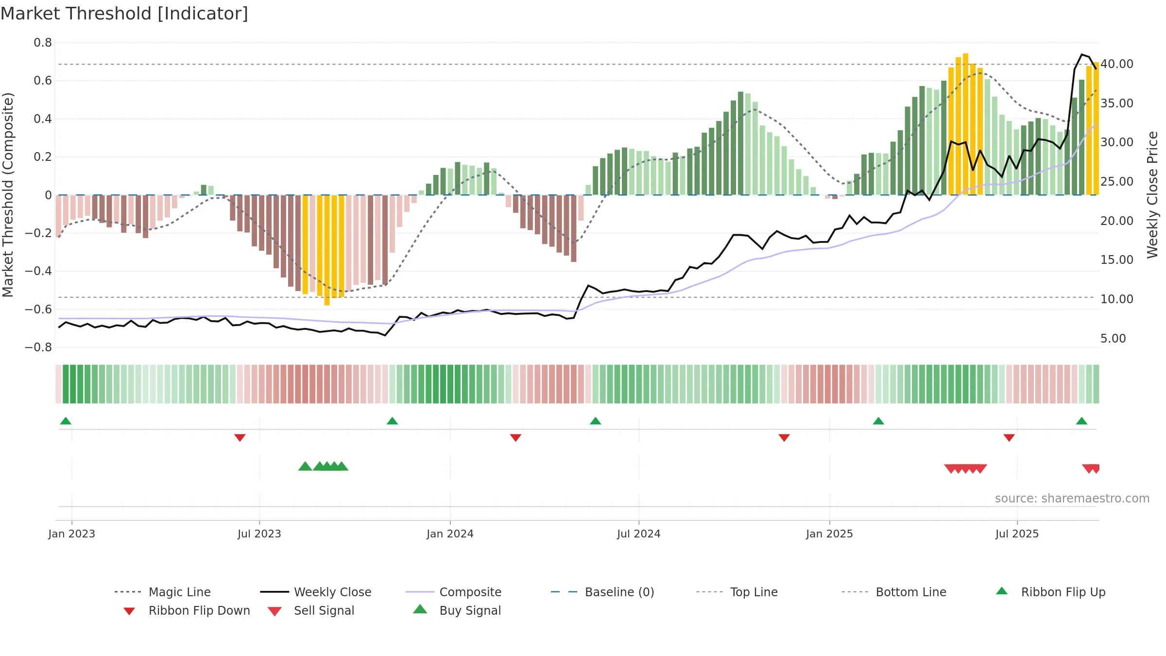Click the Weekly Close Price axis title
1166x656 pixels.
pyautogui.click(x=1152, y=194)
